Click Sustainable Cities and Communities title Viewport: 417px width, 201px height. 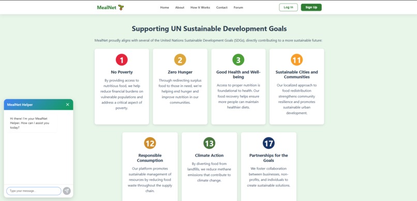point(297,74)
